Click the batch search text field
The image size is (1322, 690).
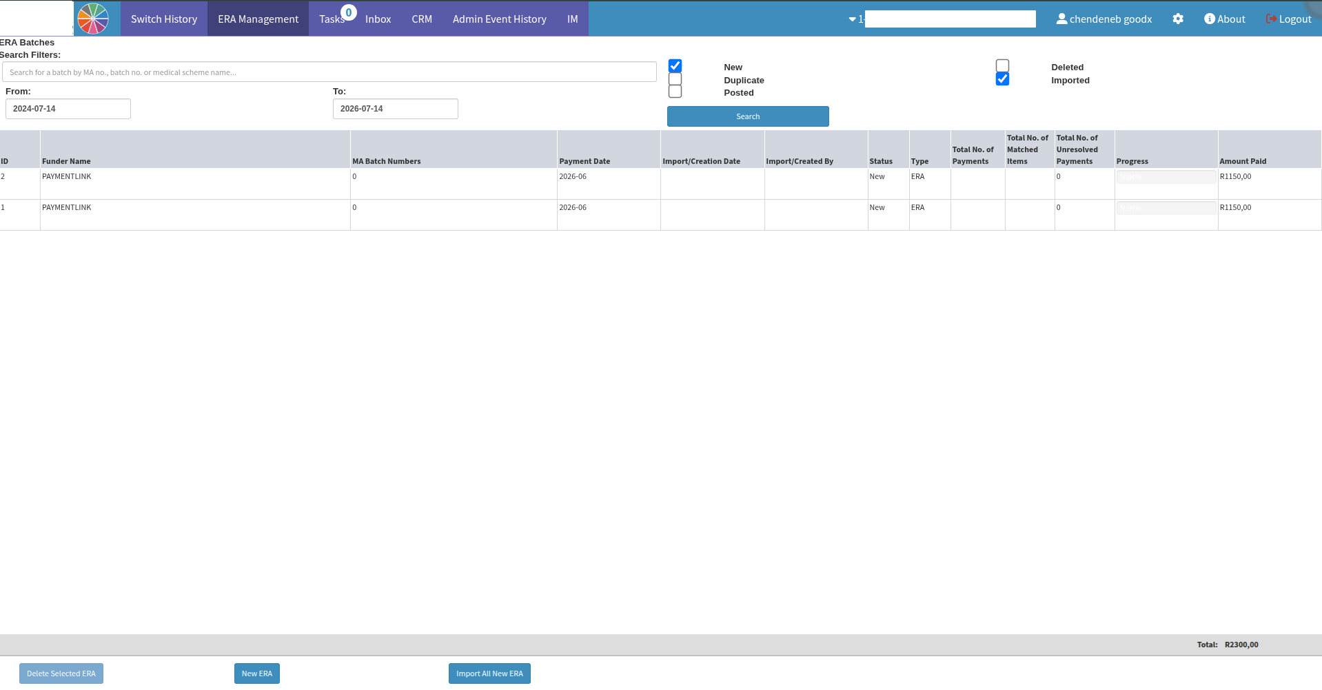(x=329, y=72)
